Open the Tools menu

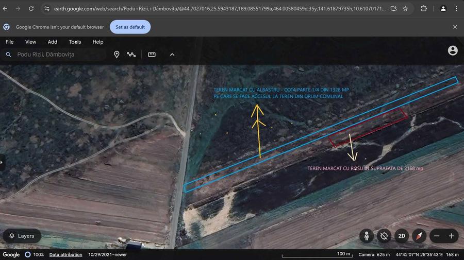point(75,42)
